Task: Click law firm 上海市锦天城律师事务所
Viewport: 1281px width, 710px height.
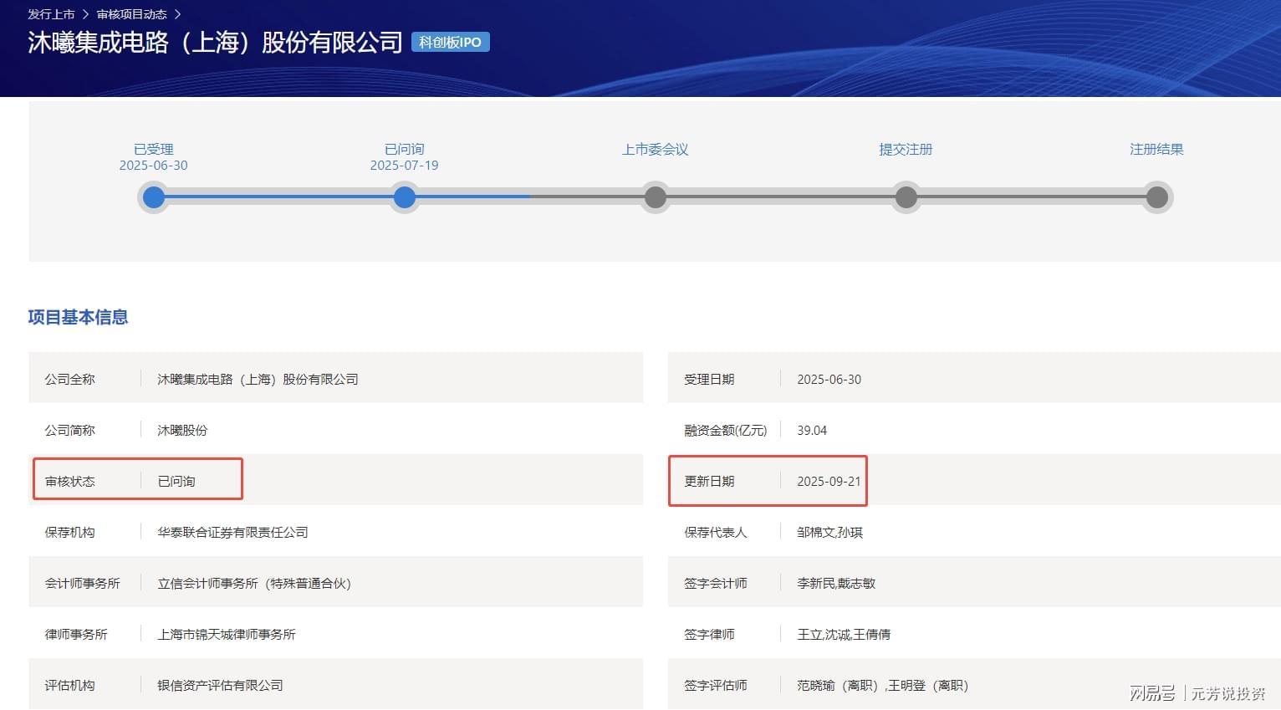Action: (x=227, y=635)
